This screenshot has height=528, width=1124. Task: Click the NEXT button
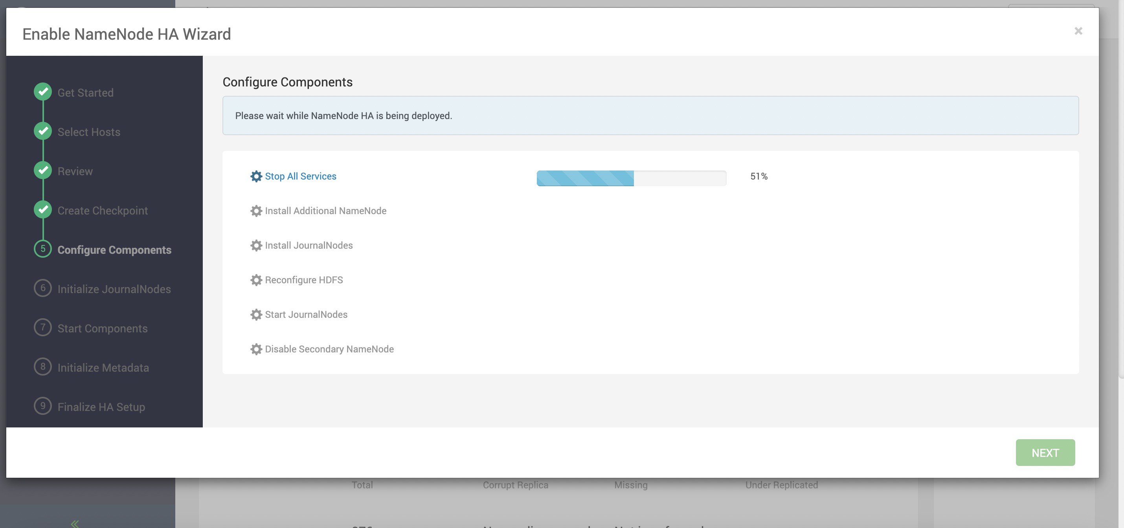tap(1045, 453)
